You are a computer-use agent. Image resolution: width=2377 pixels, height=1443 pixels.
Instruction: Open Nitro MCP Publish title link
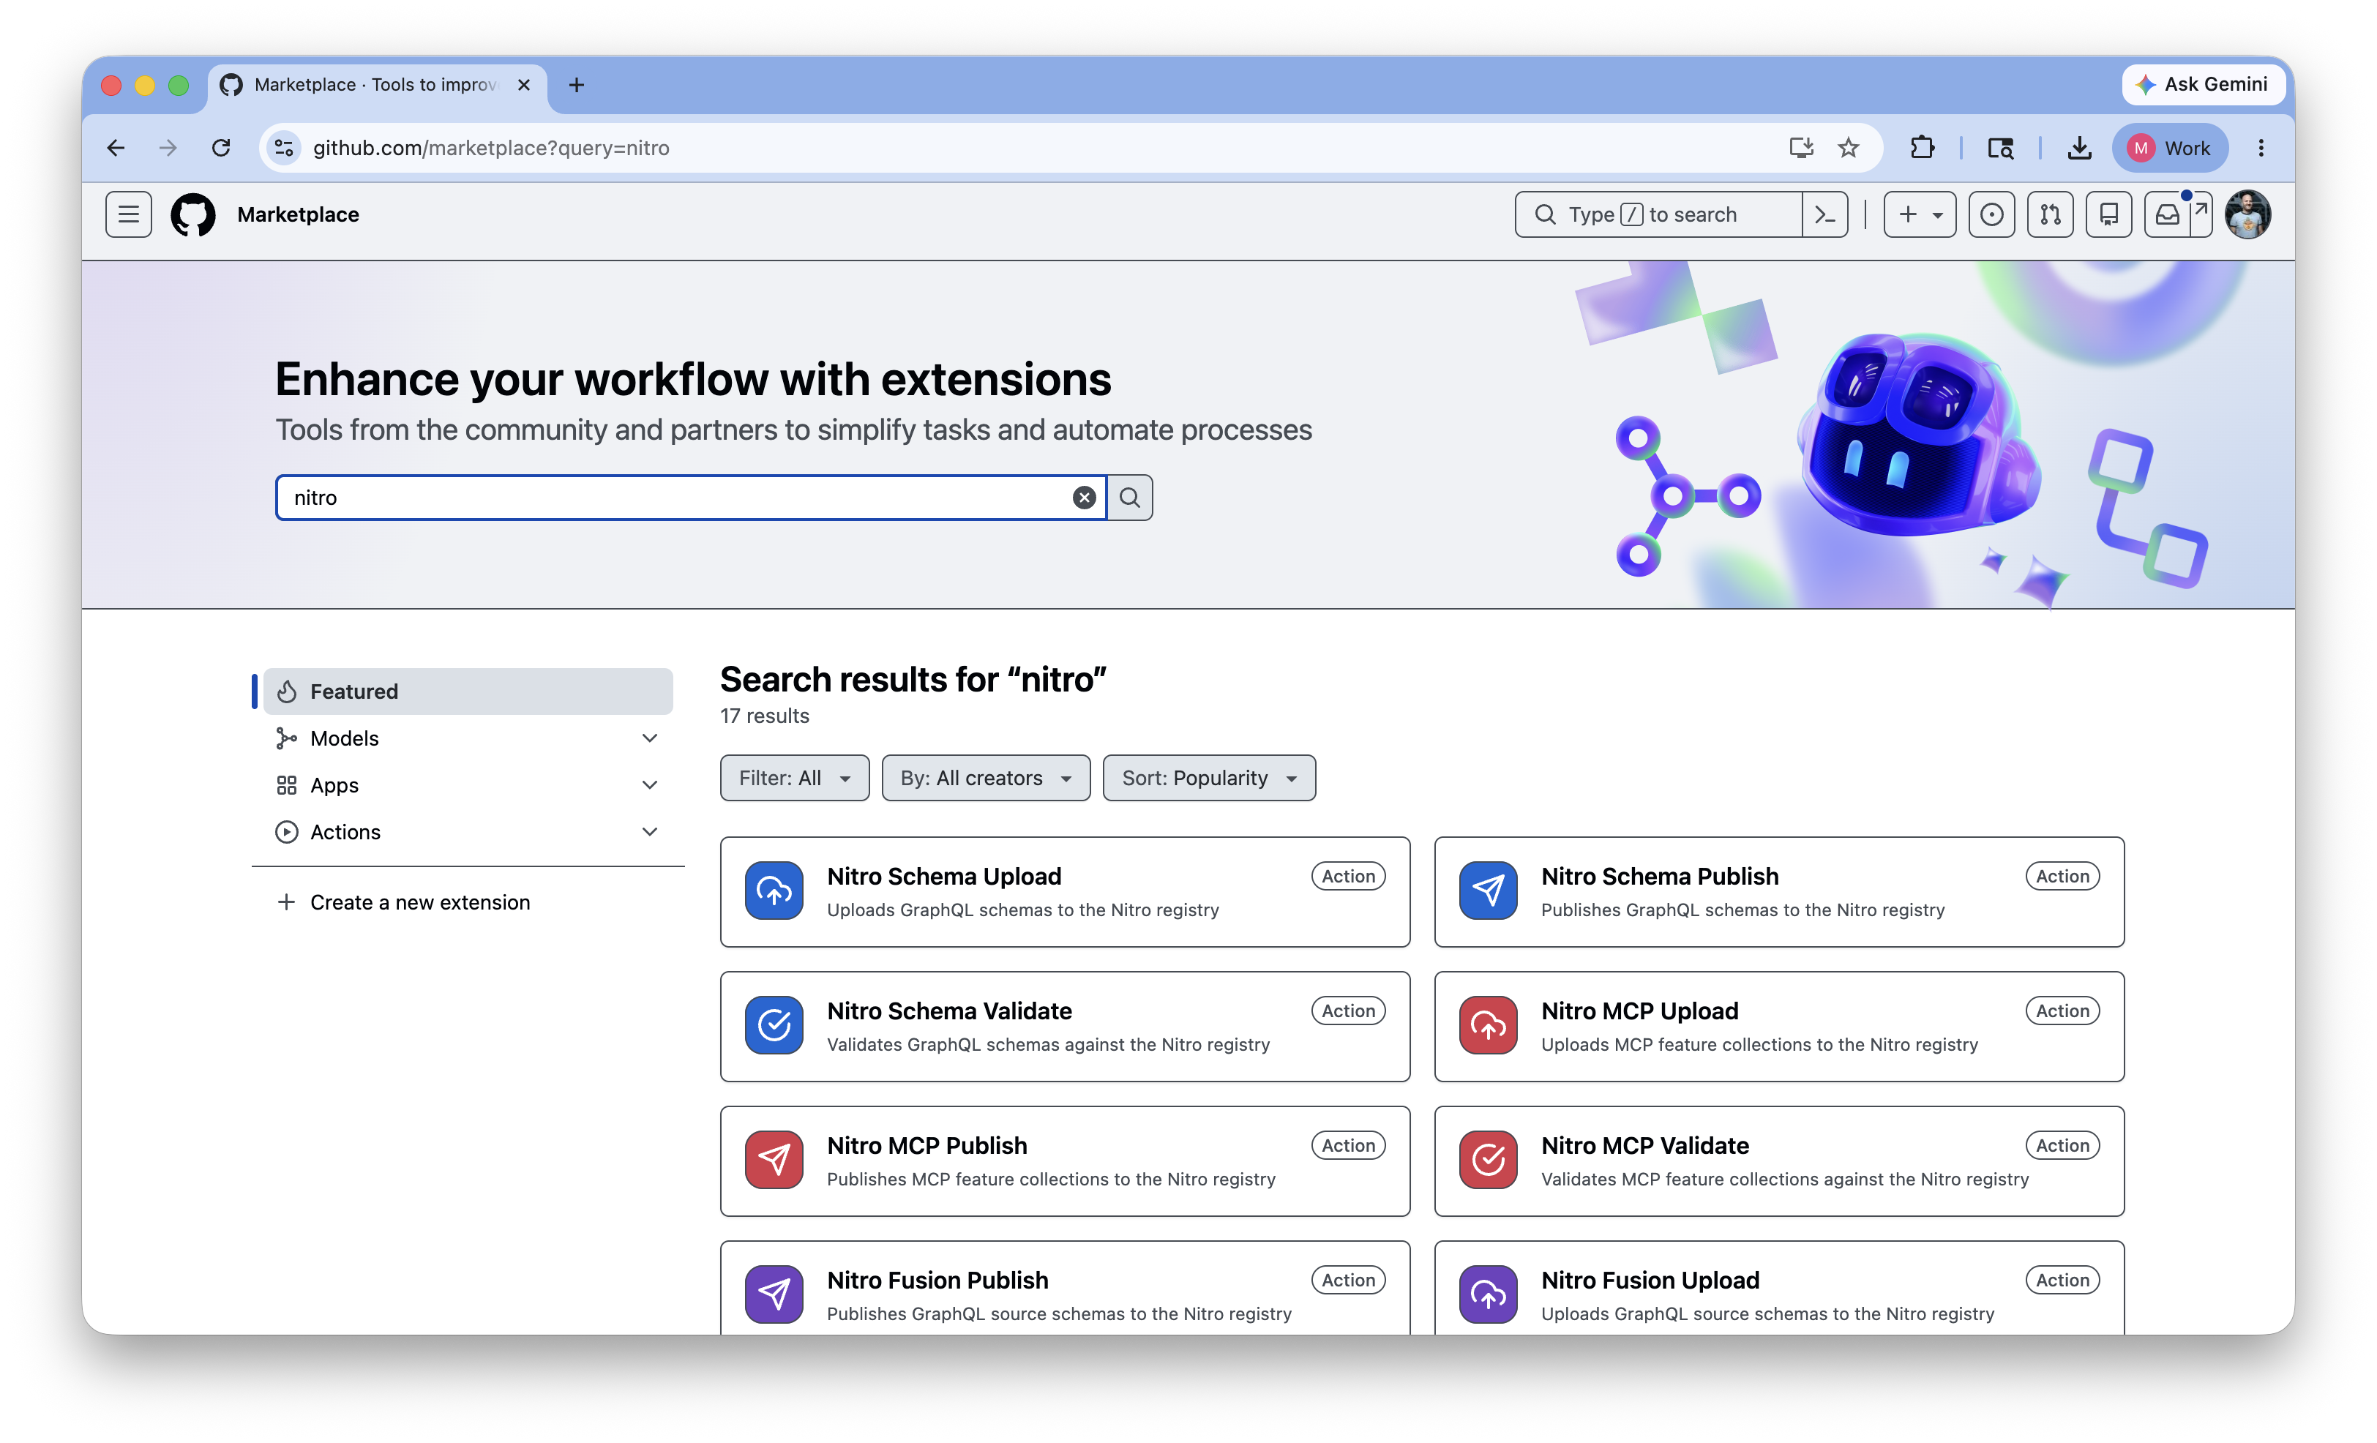pos(926,1145)
